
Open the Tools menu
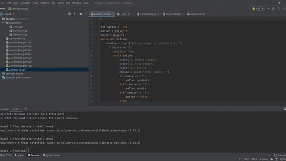(x=61, y=3)
